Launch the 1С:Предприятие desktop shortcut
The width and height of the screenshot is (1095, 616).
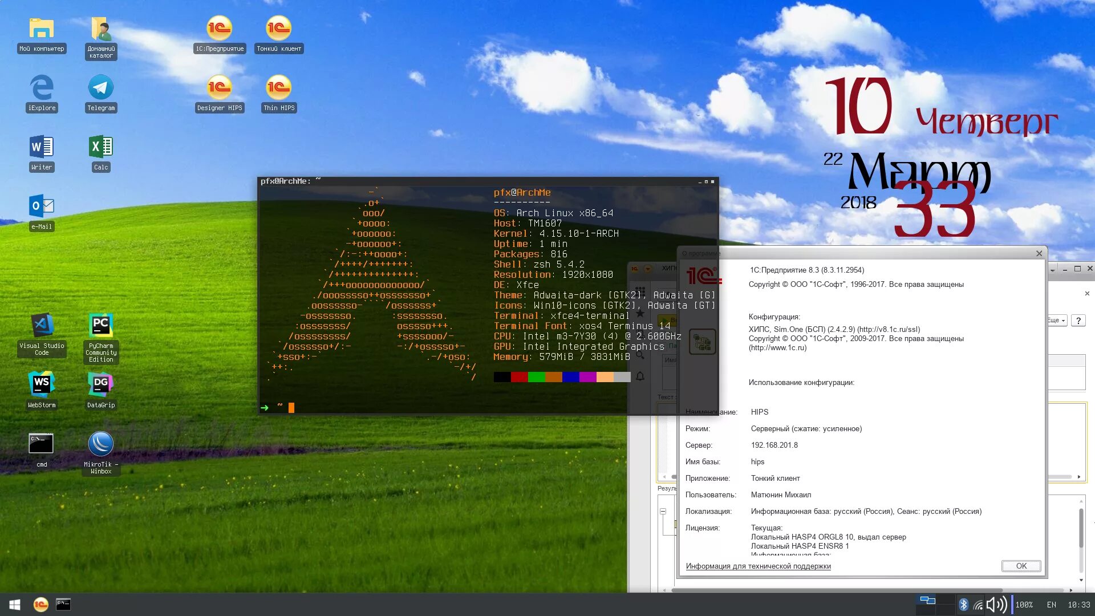point(220,35)
